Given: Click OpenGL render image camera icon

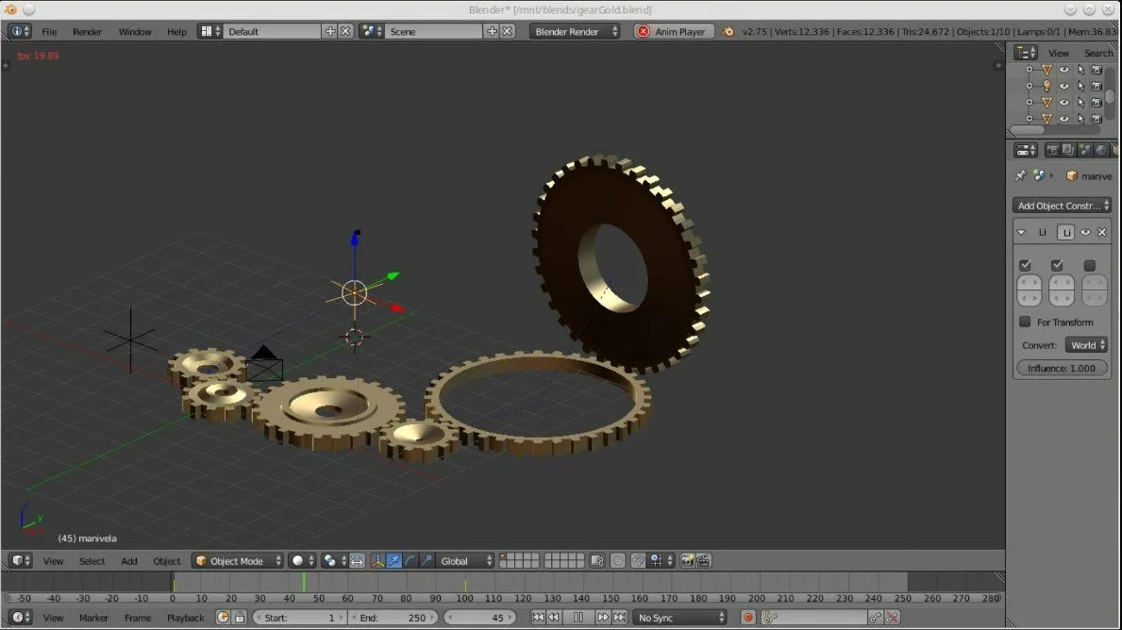Looking at the screenshot, I should pyautogui.click(x=687, y=561).
